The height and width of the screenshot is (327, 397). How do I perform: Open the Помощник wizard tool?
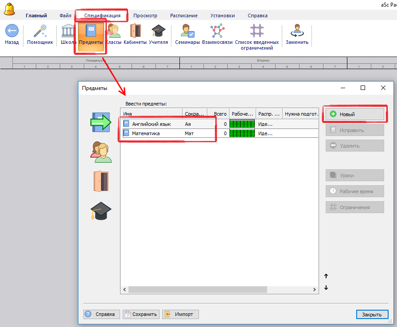tap(40, 31)
